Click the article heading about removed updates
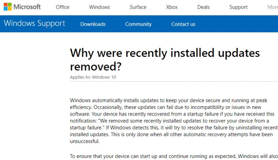 (x=165, y=60)
